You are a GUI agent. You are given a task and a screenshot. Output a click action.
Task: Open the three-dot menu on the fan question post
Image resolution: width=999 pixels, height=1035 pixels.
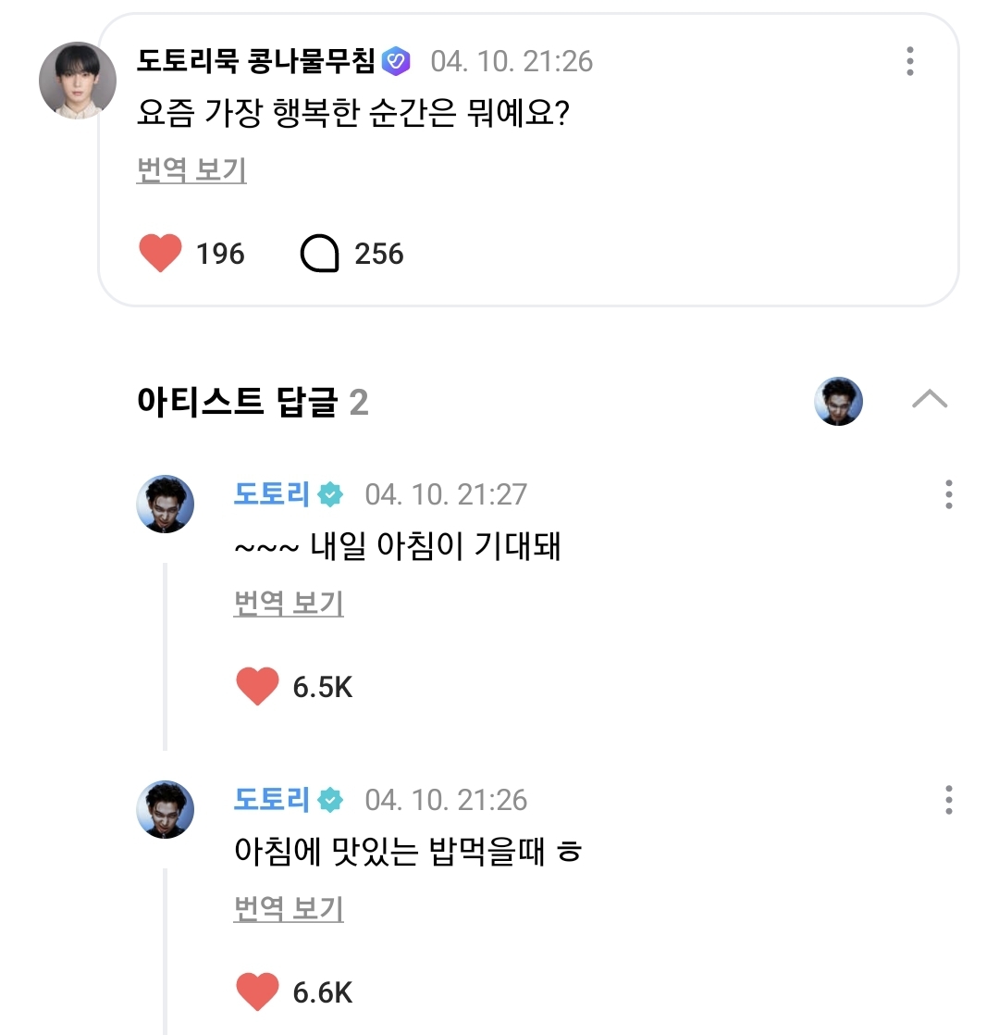coord(910,61)
